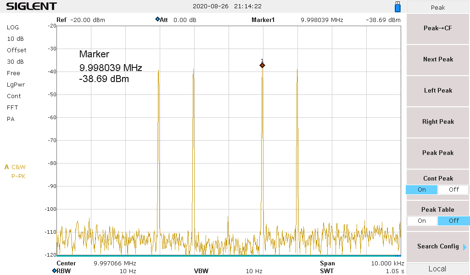Image resolution: width=470 pixels, height=275 pixels.
Task: Turn Cont Peak Off
Action: (x=453, y=190)
